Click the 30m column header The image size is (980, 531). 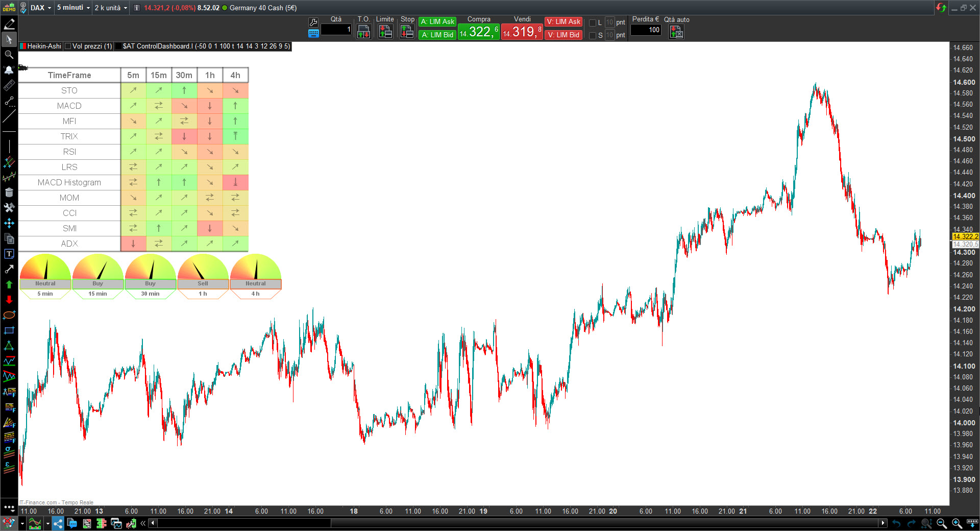tap(184, 75)
